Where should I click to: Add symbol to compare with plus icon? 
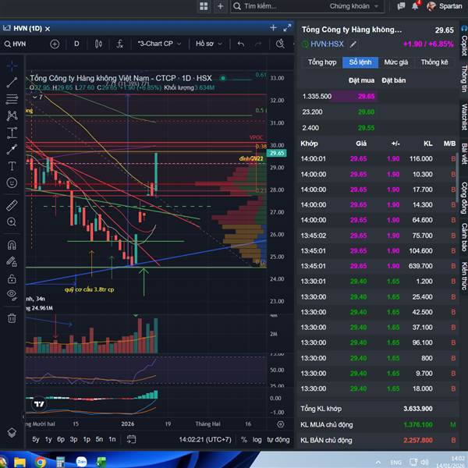point(55,44)
